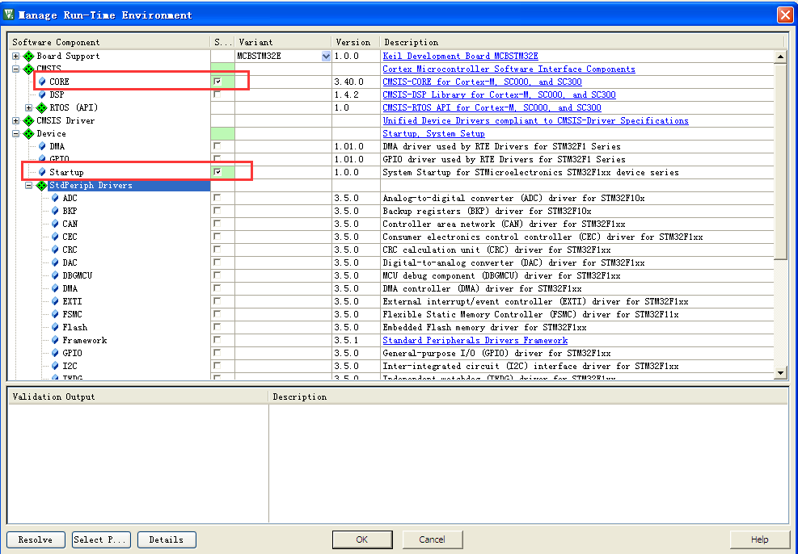This screenshot has height=554, width=798.
Task: Select the EXTI driver checkbox
Action: pos(217,301)
